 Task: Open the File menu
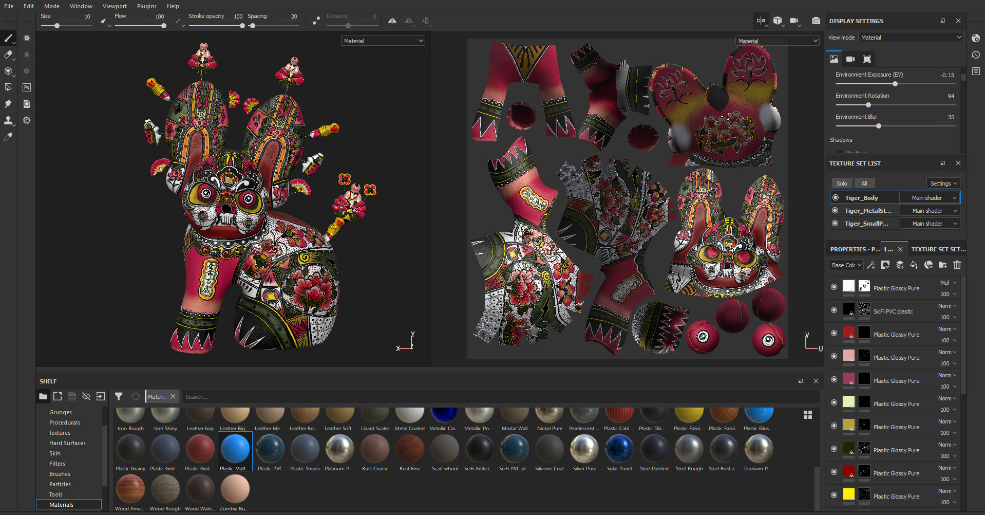(x=9, y=6)
